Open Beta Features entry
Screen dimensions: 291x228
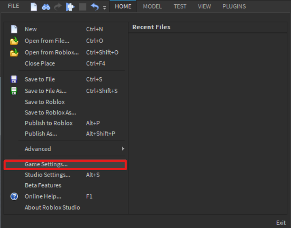coord(65,185)
